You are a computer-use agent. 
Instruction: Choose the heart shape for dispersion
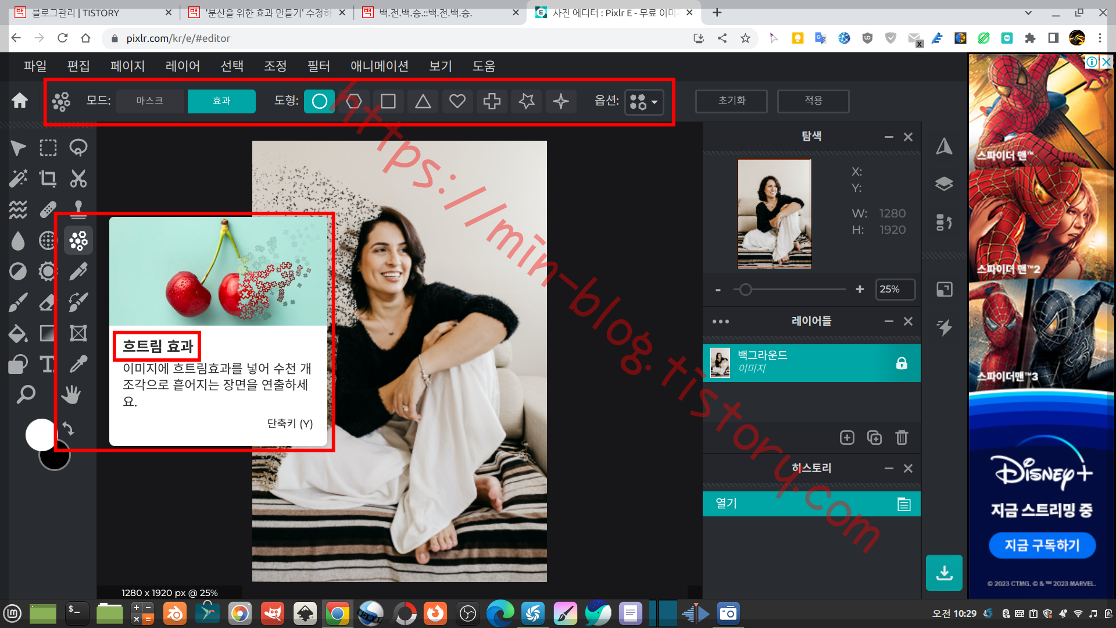pyautogui.click(x=457, y=101)
